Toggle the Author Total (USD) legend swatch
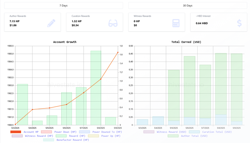 coord(173,136)
